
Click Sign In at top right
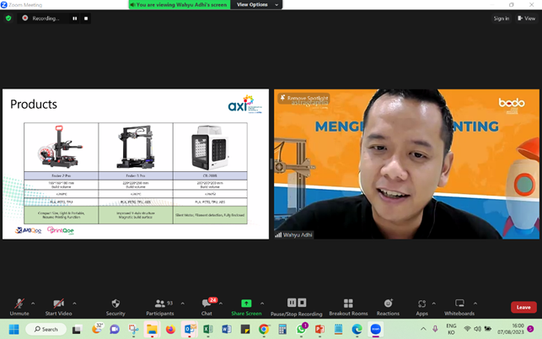click(501, 18)
